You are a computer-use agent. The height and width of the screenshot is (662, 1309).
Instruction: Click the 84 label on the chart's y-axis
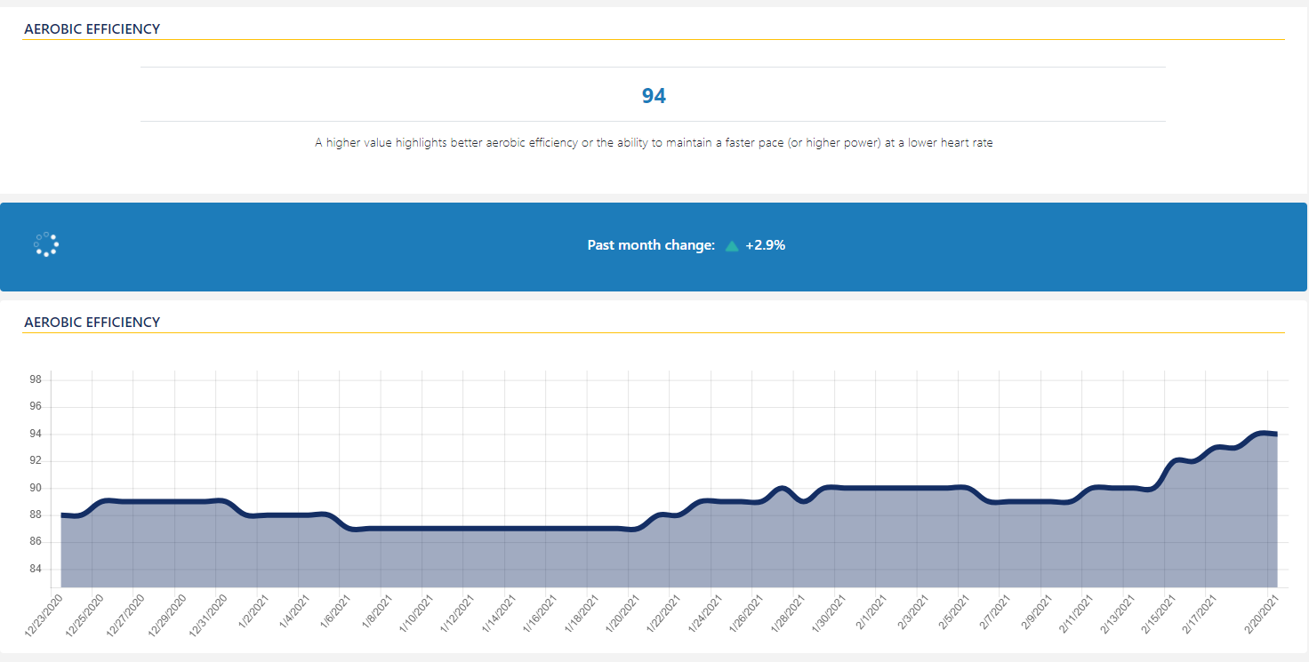click(36, 570)
